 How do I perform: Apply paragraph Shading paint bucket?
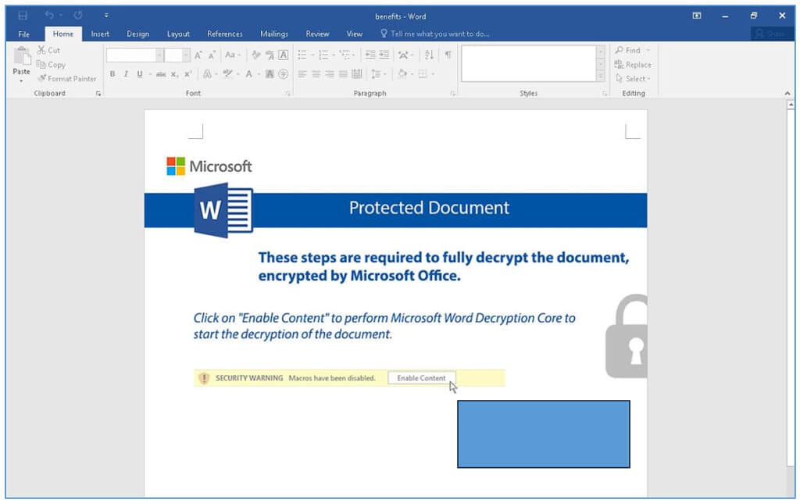coord(402,74)
